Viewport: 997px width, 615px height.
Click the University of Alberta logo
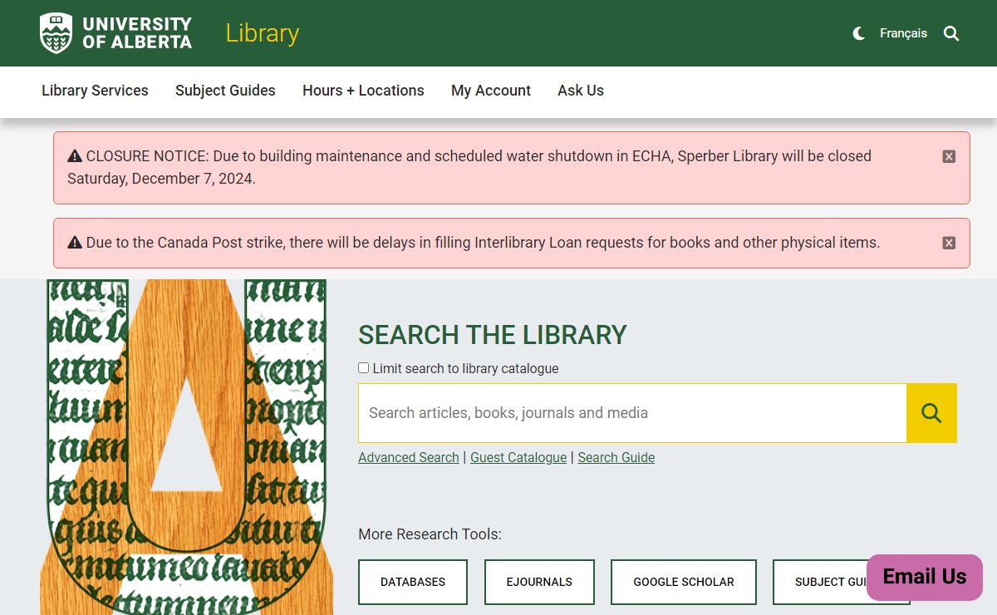[115, 33]
